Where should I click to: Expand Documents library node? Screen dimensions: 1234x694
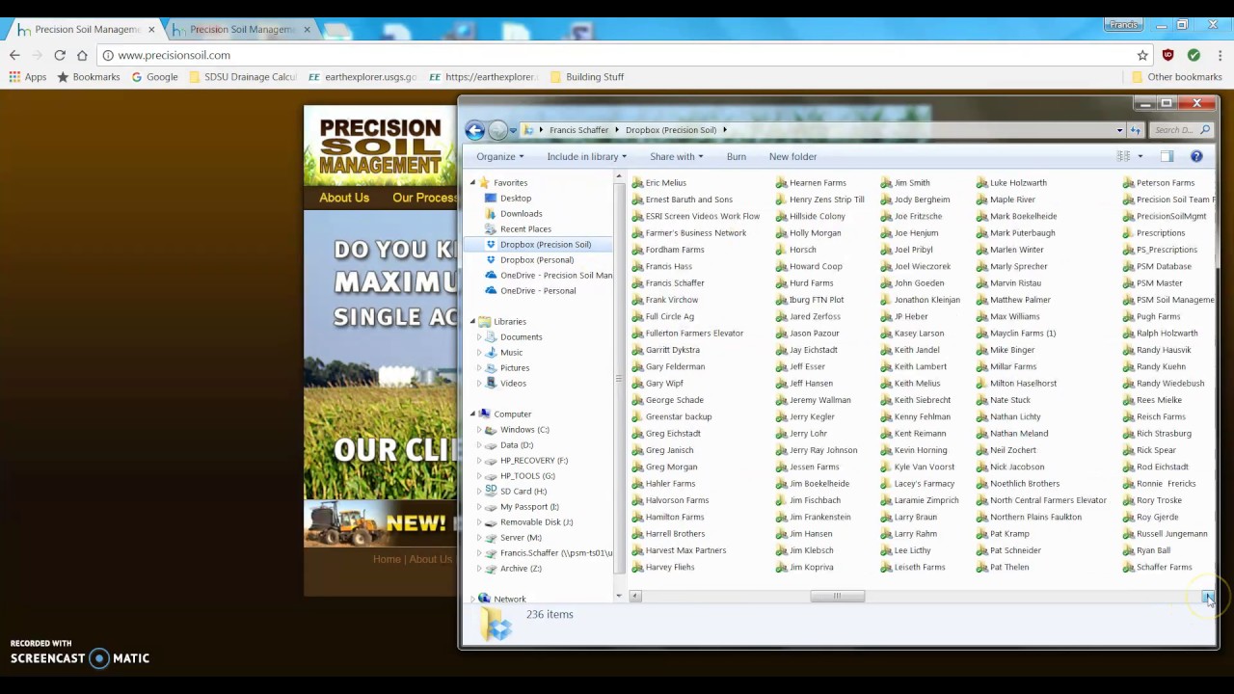pos(479,337)
